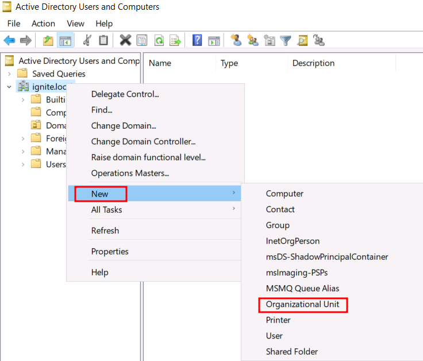Create new group toolbar icon
The width and height of the screenshot is (423, 361).
(253, 40)
